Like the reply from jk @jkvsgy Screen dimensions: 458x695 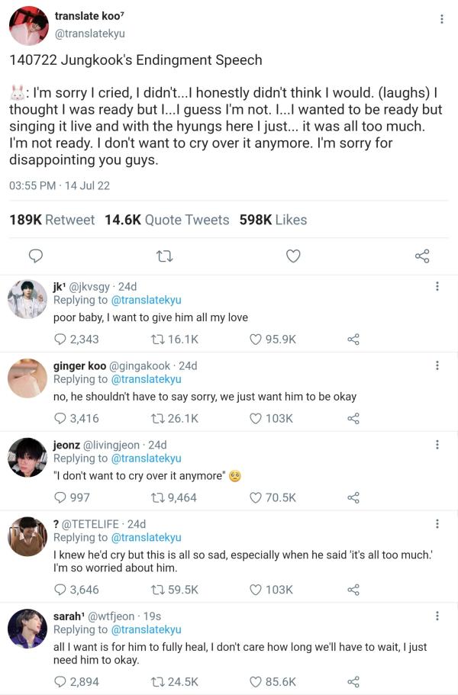(x=256, y=339)
